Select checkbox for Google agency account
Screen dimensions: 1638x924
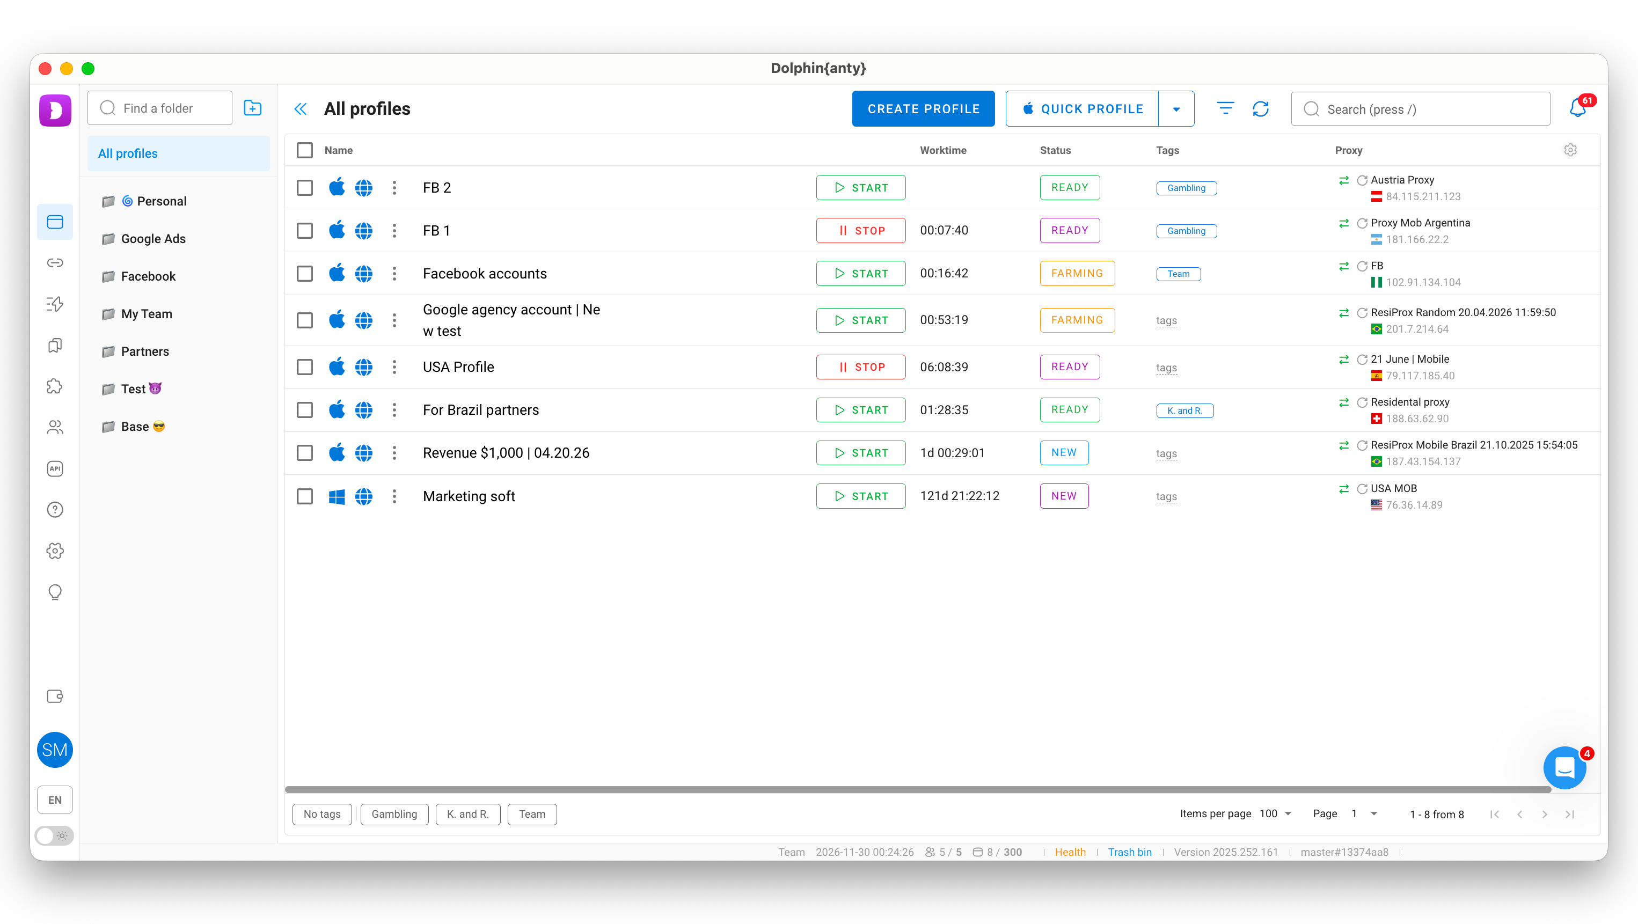305,320
